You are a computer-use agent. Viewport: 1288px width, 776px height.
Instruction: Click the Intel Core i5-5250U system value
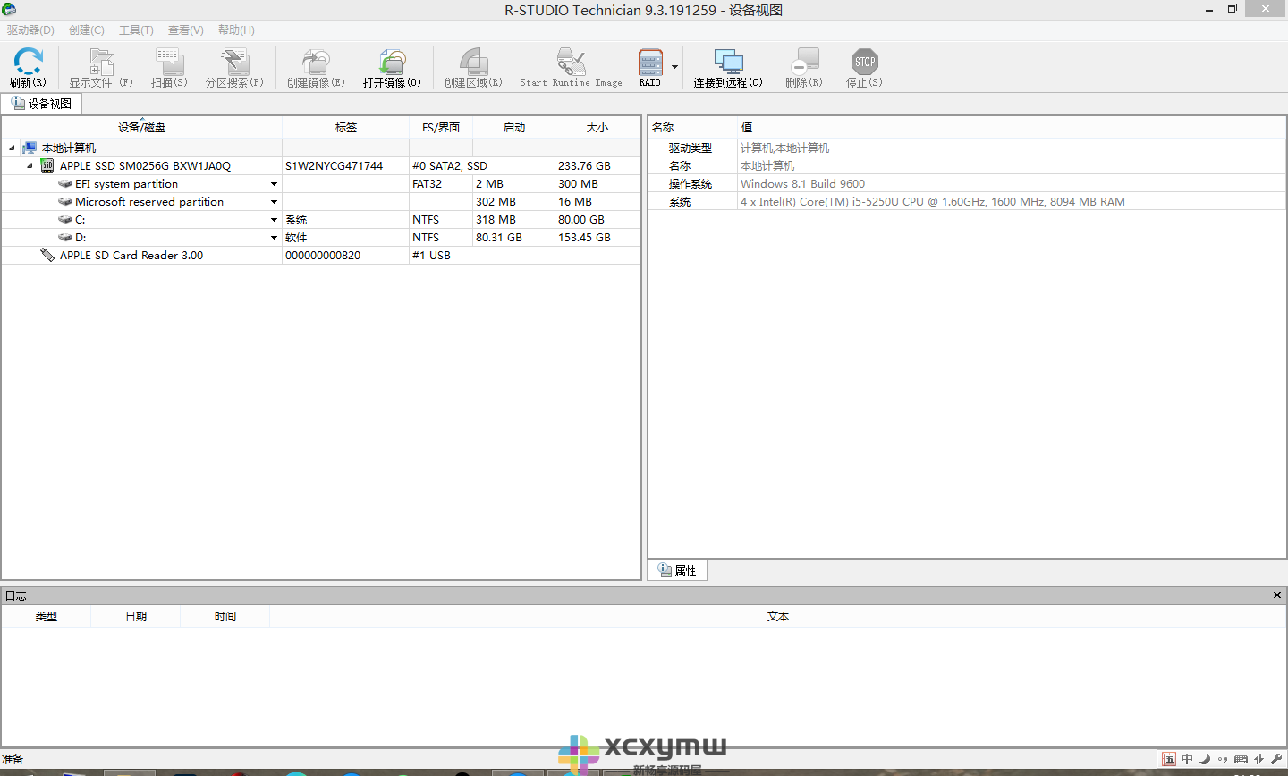coord(933,201)
